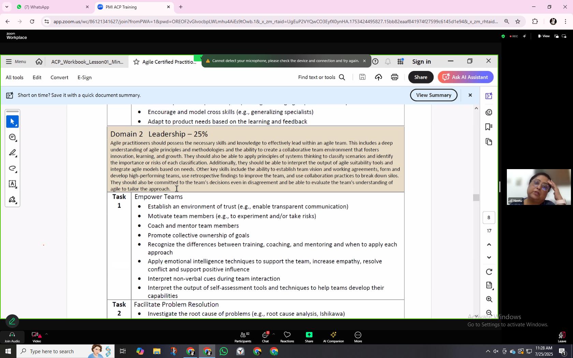Dismiss the microphone warning notification
The height and width of the screenshot is (358, 573).
coord(364,61)
